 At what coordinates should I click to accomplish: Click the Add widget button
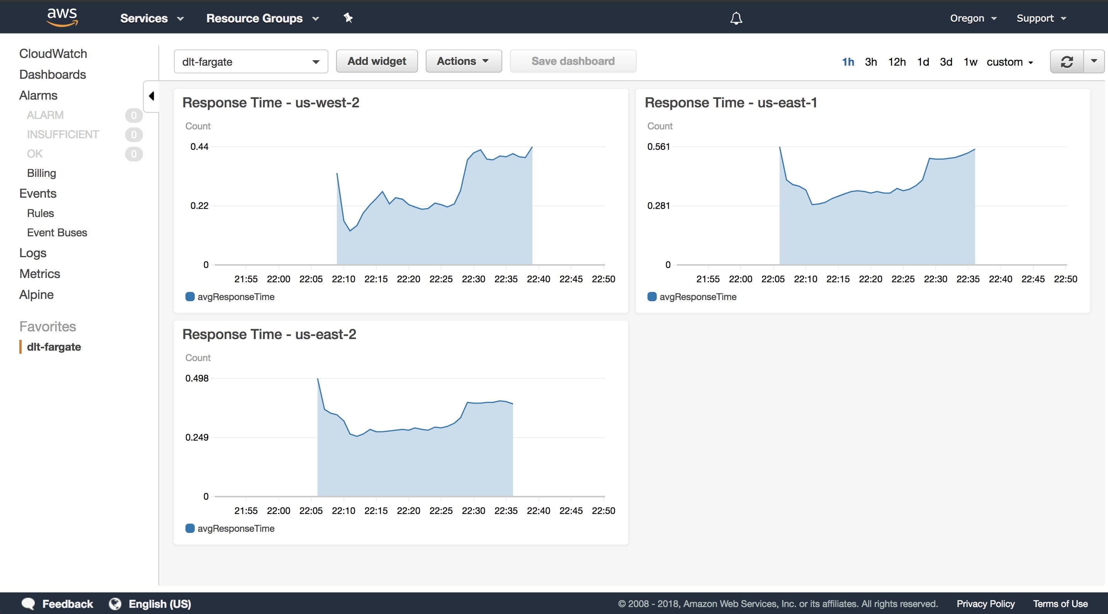tap(377, 61)
